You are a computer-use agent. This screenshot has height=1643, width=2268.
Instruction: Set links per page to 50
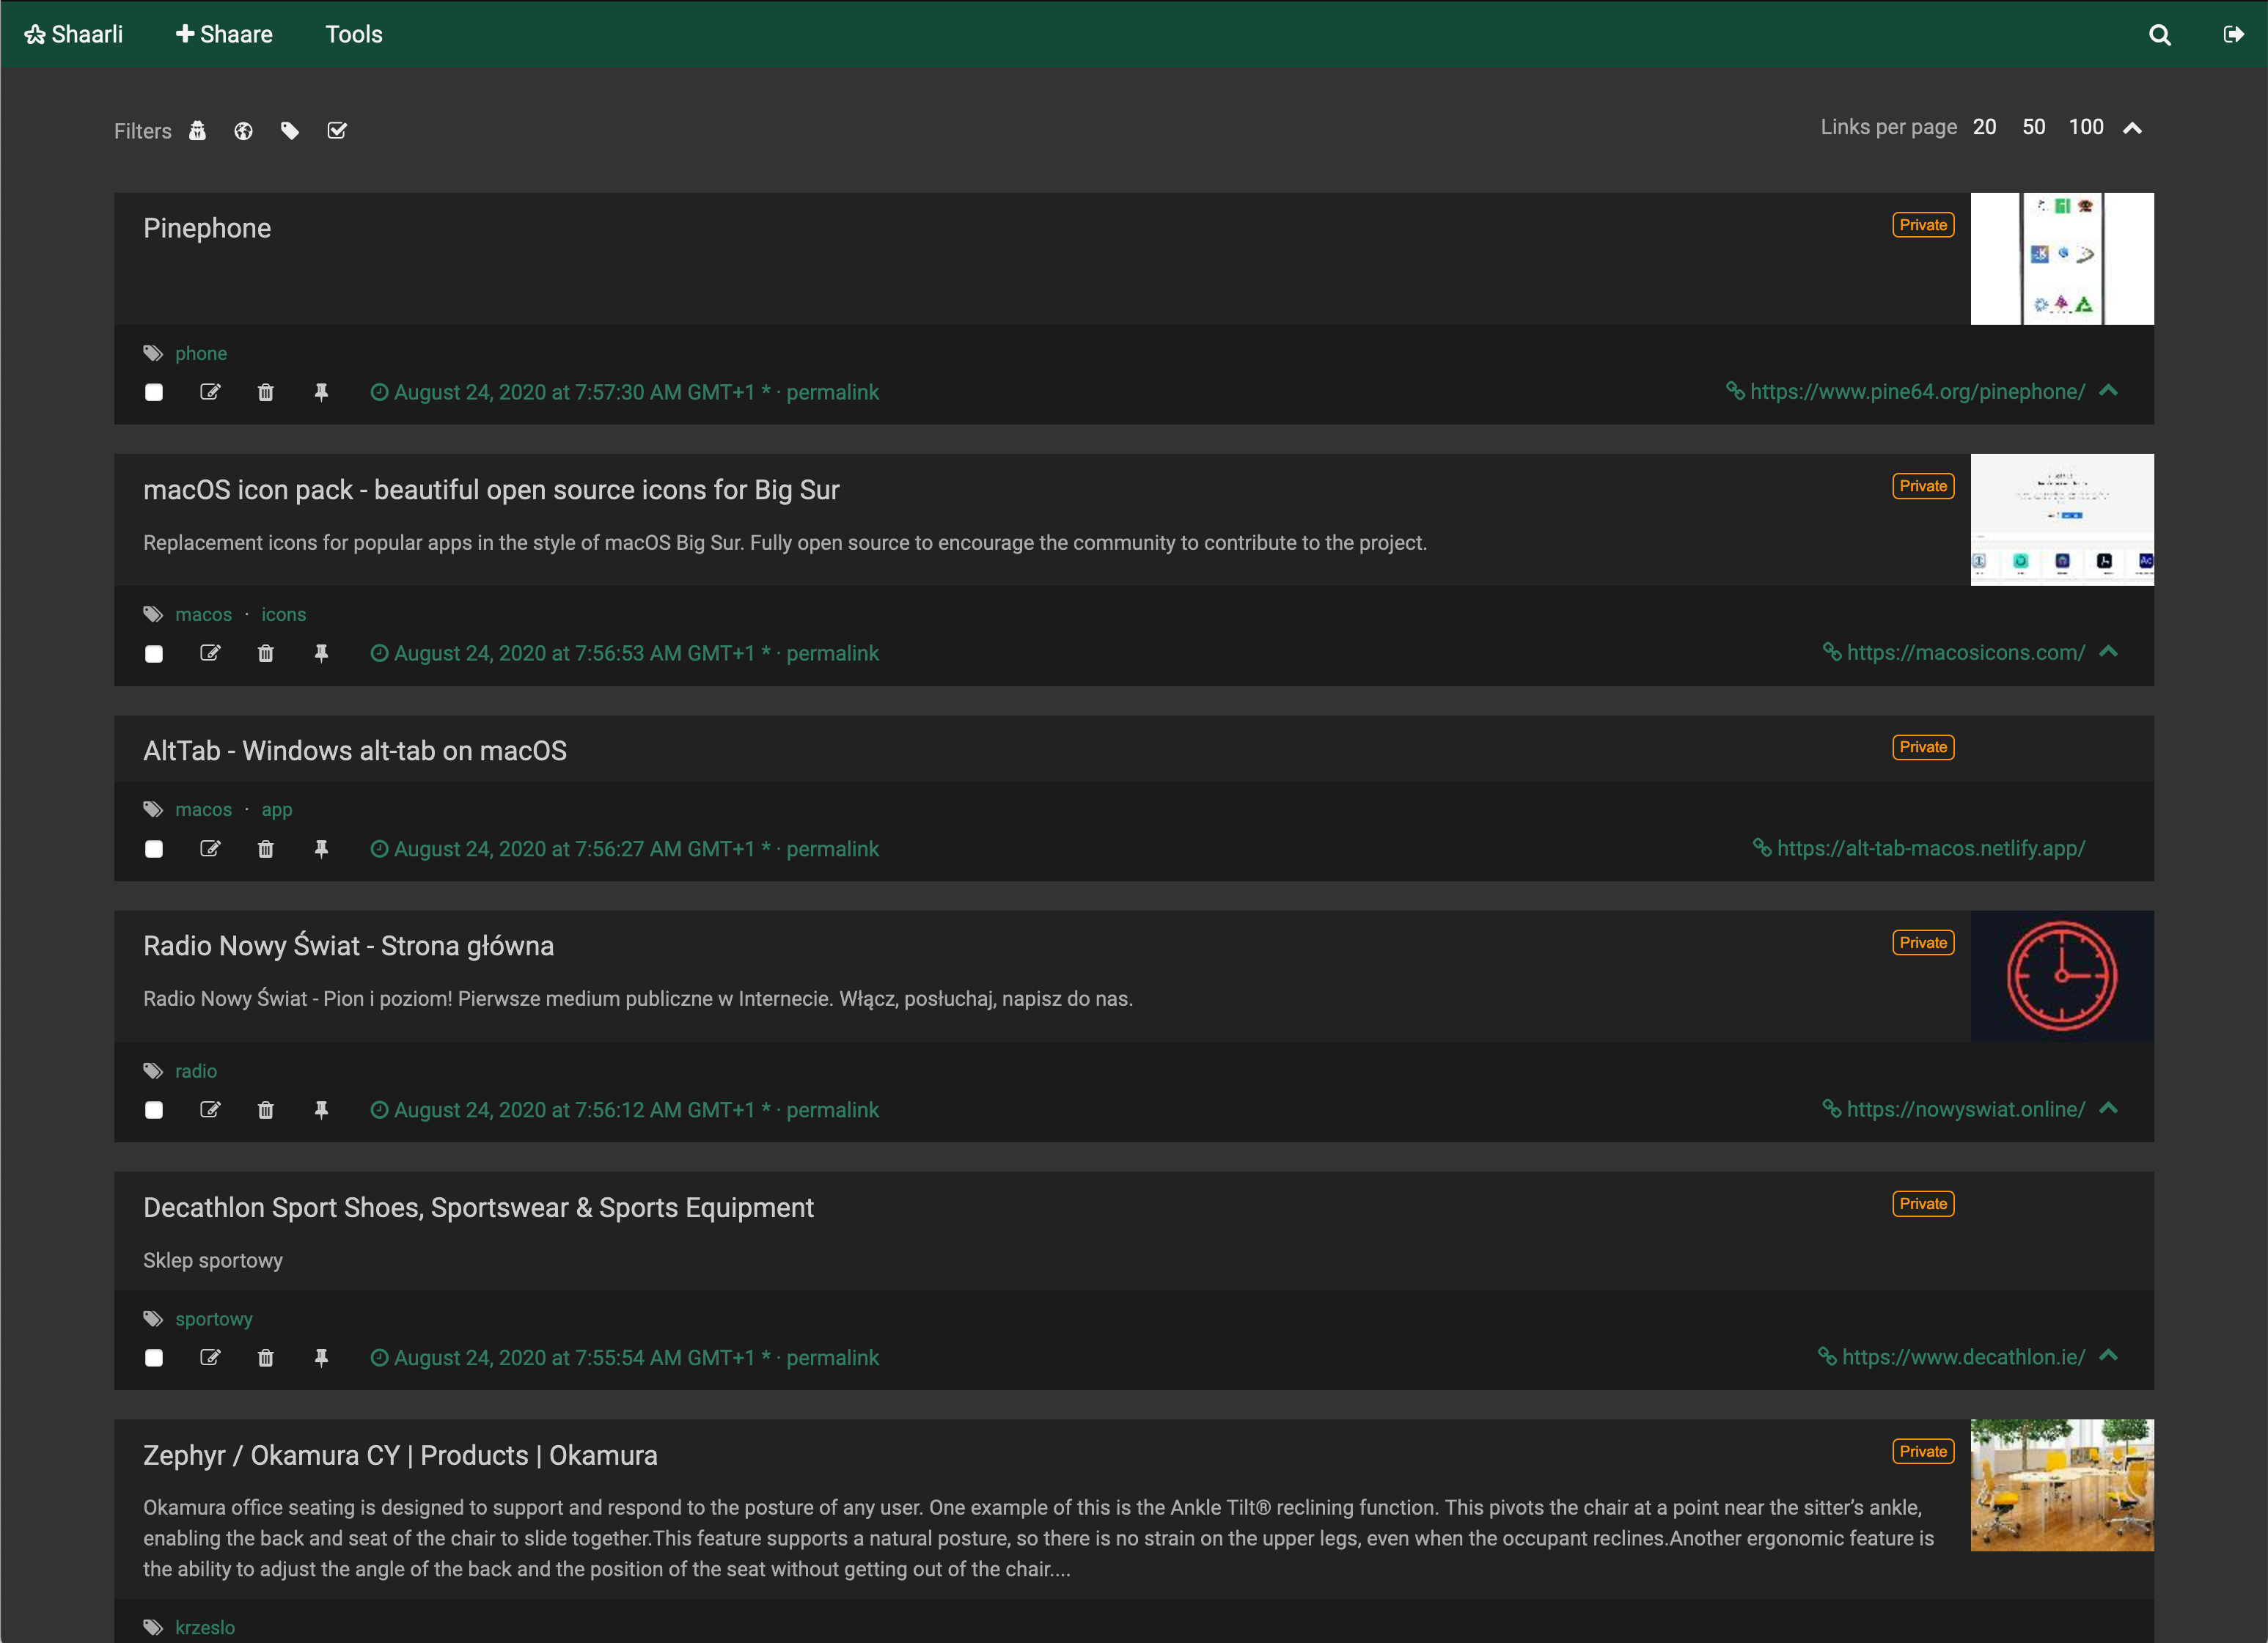2033,127
